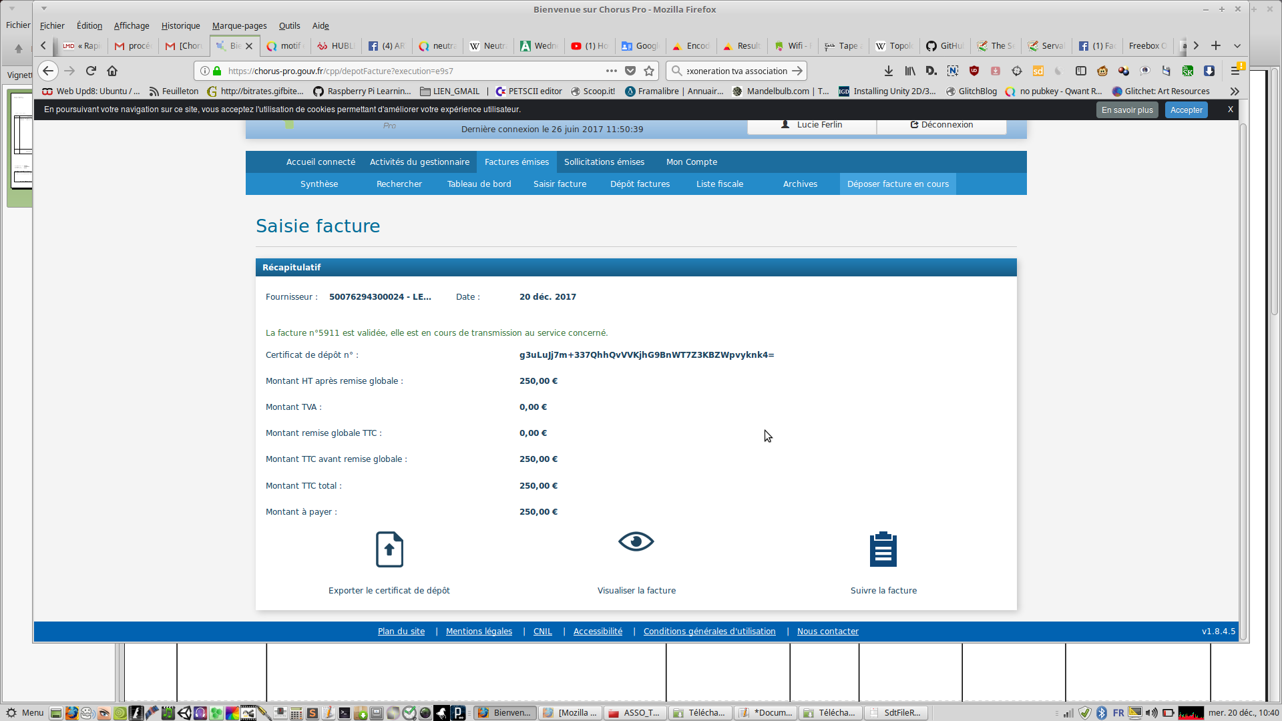The height and width of the screenshot is (721, 1282).
Task: Open page actions three-dots menu
Action: (x=611, y=71)
